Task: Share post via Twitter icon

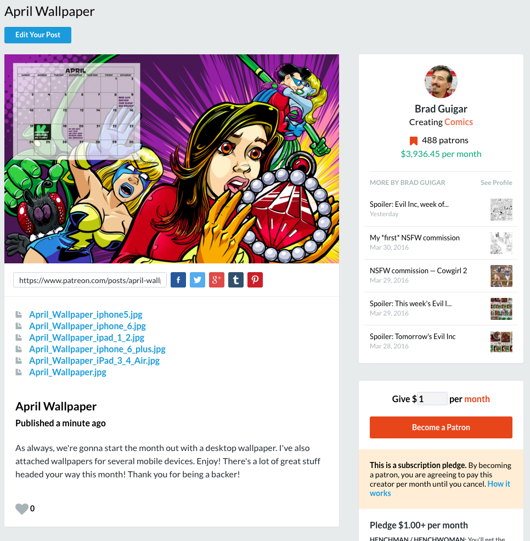Action: (198, 280)
